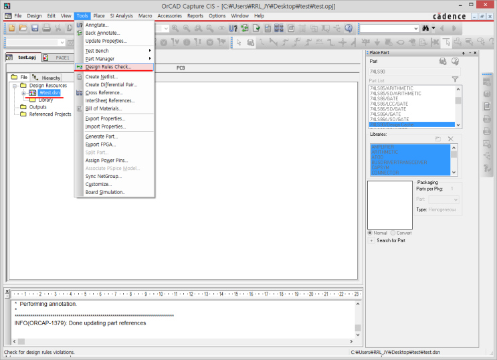Open the Part number dropdown in Packaging

[456, 199]
